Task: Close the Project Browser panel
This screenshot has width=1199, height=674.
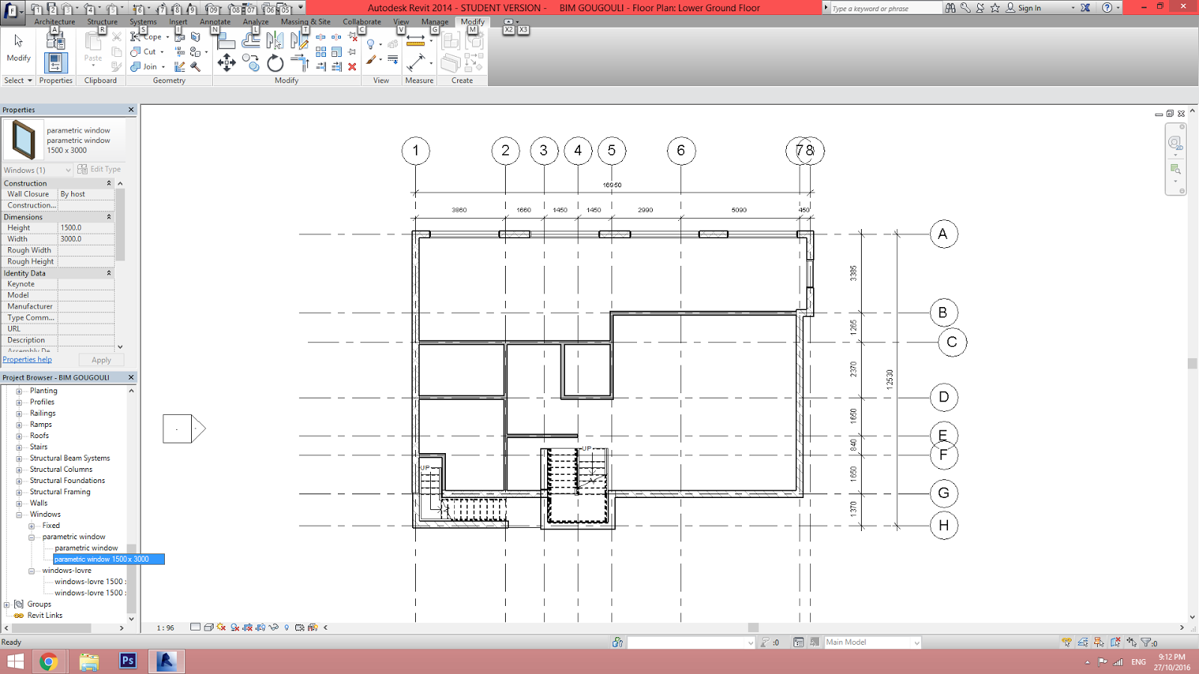Action: coord(131,377)
